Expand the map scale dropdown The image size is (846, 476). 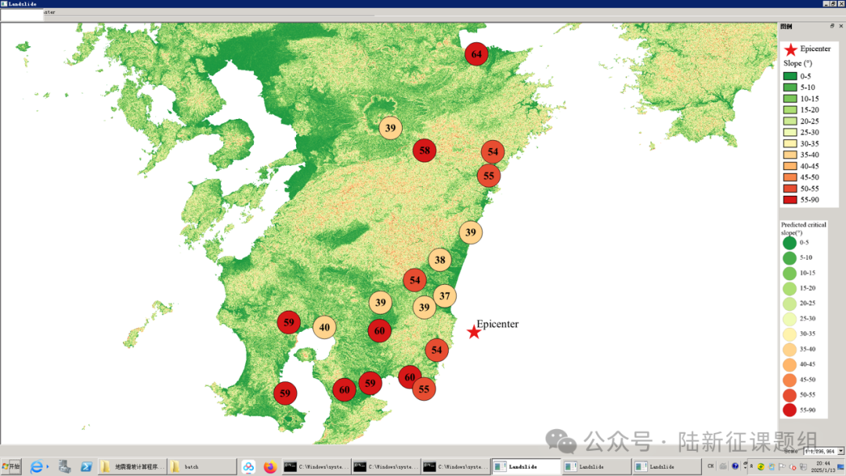[841, 451]
